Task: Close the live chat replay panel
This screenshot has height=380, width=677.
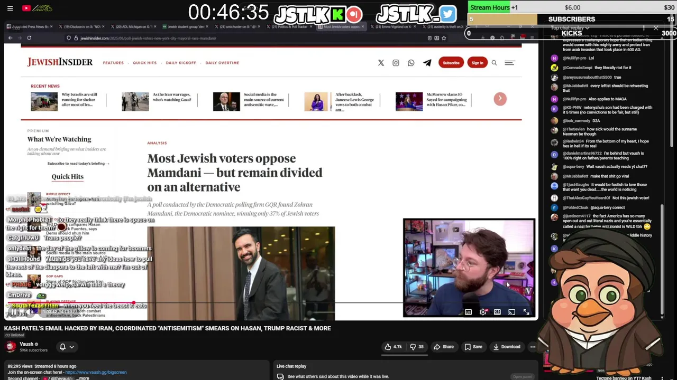Action: click(x=656, y=27)
